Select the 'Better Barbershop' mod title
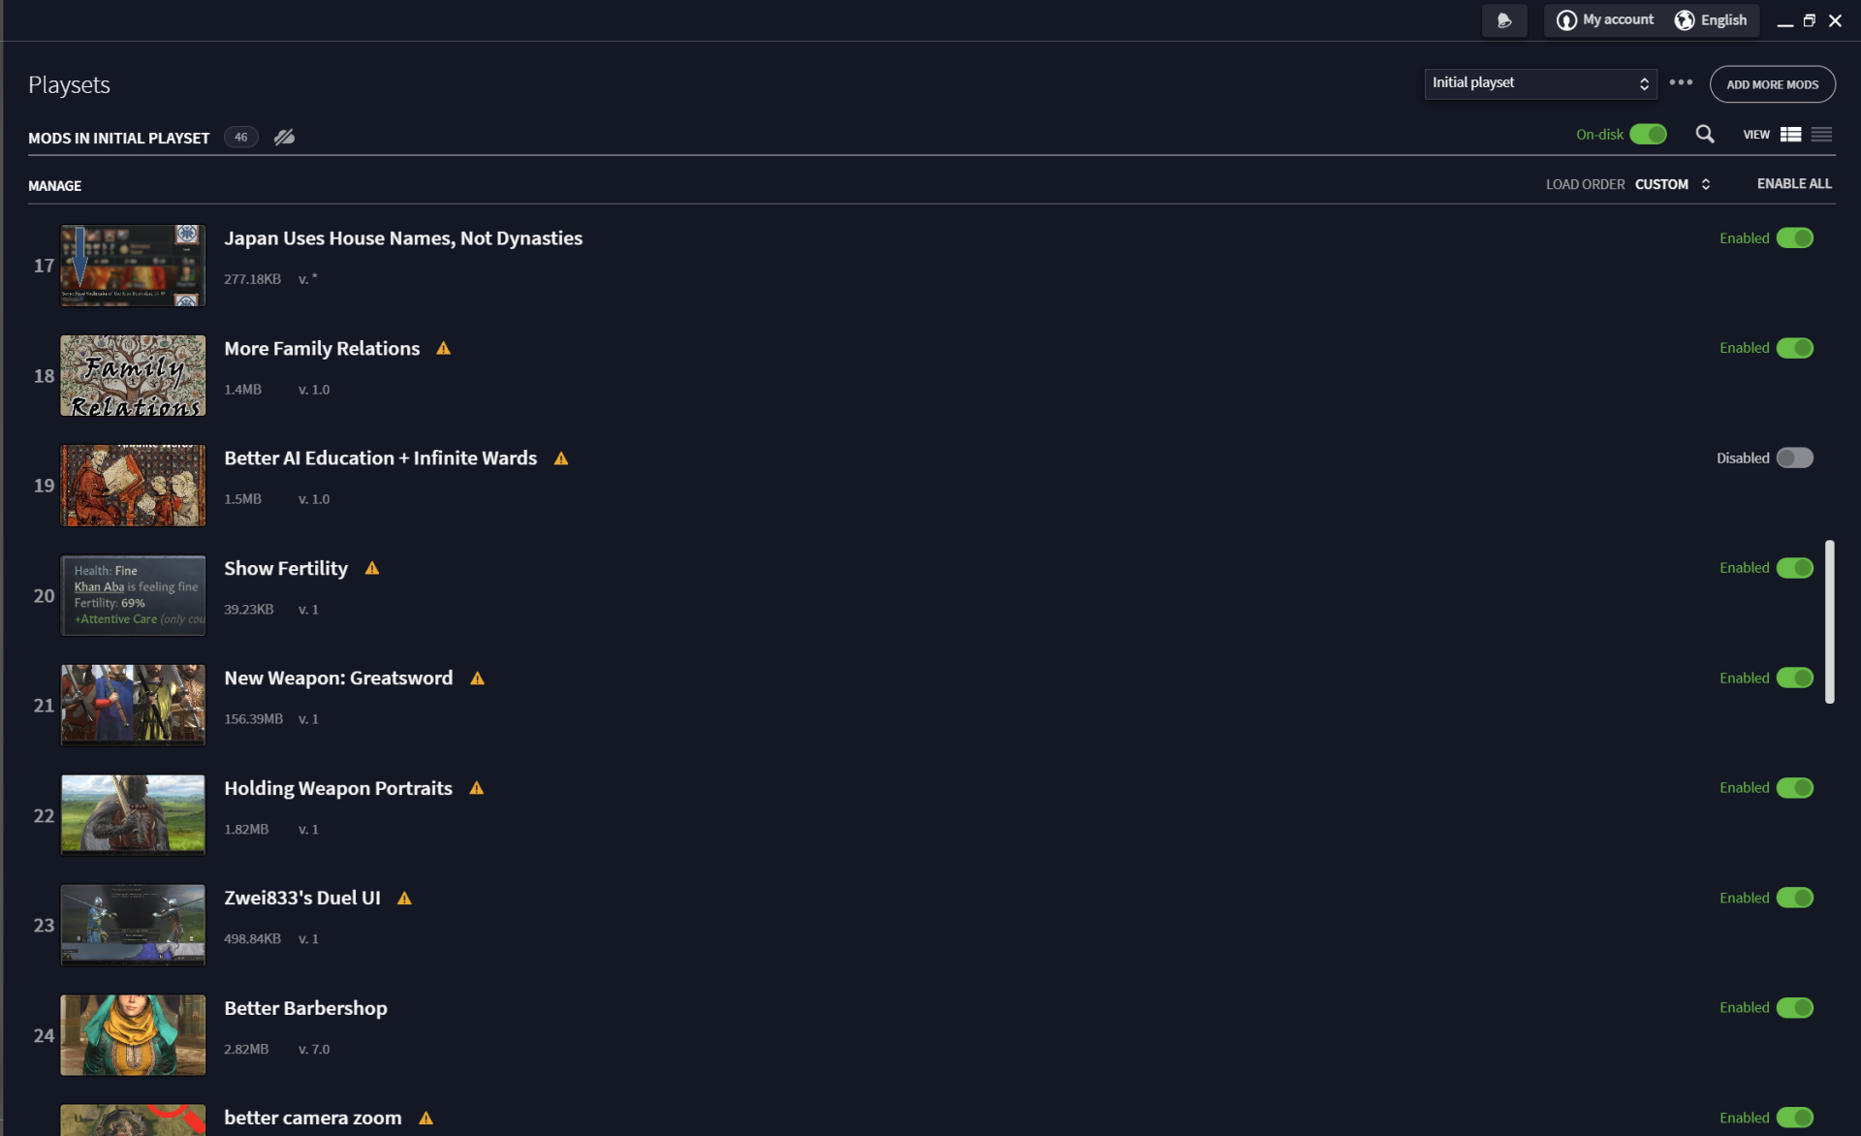1861x1136 pixels. [305, 1008]
